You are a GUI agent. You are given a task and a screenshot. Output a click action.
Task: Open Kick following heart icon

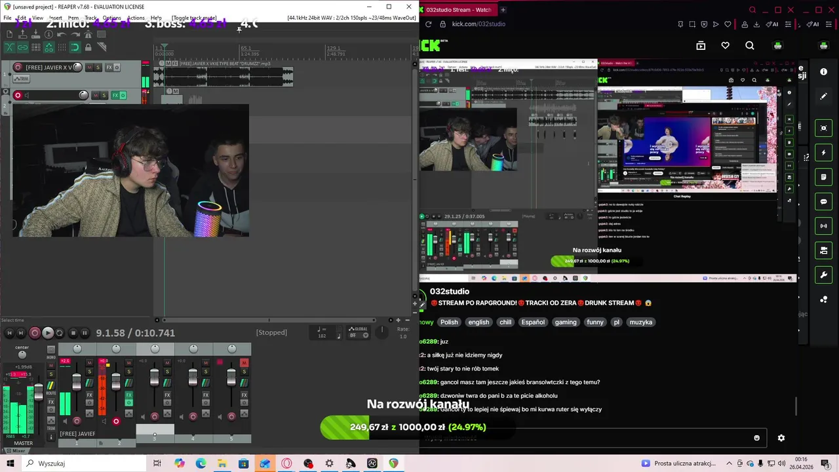point(725,45)
